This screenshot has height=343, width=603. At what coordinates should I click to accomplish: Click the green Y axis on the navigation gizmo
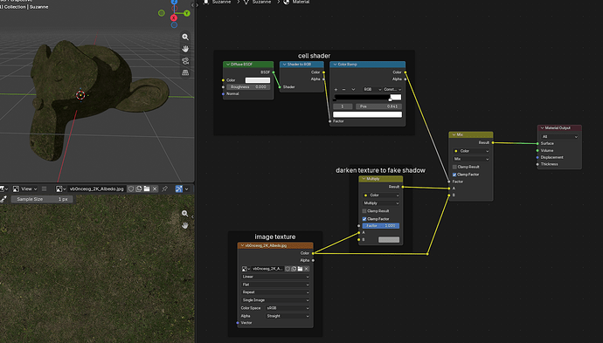[x=187, y=13]
